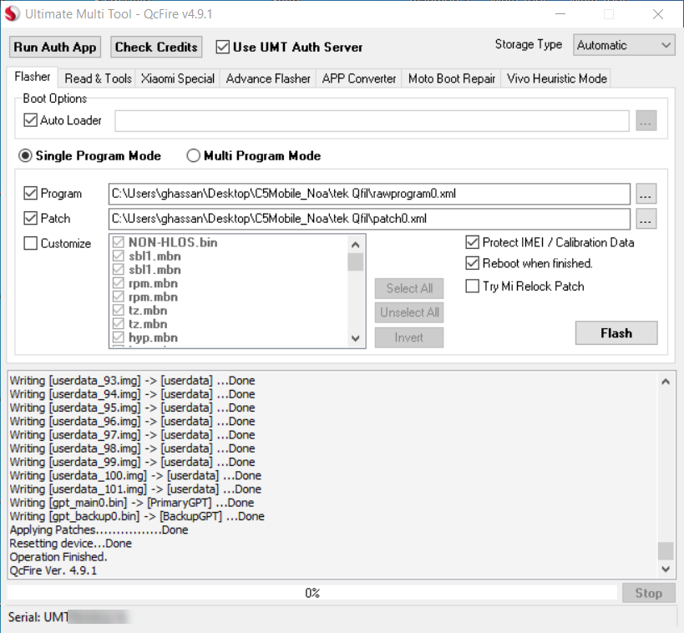This screenshot has width=684, height=633.
Task: Go to the APP Converter tab
Action: click(358, 78)
